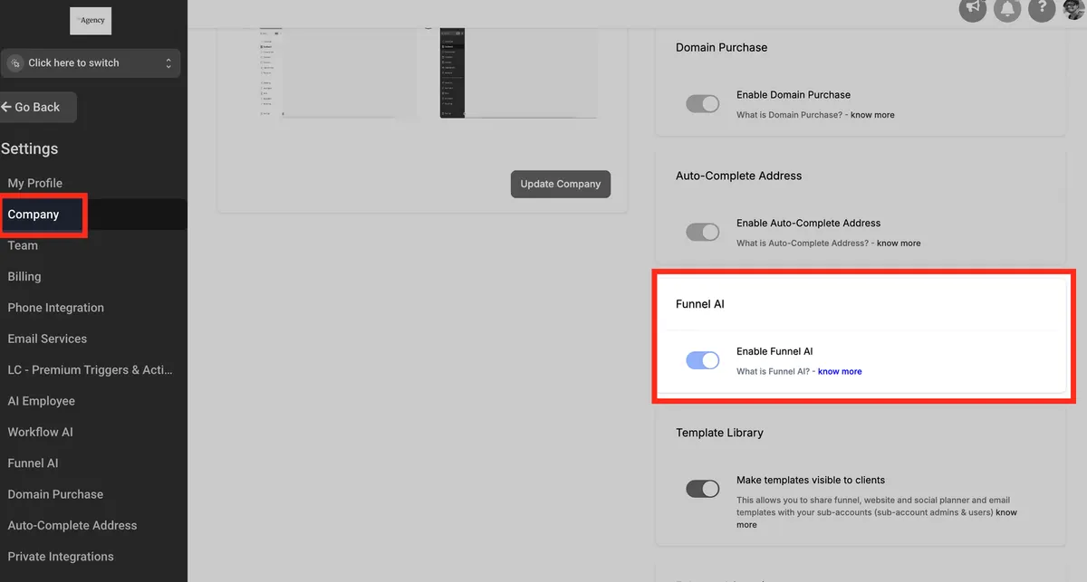
Task: Click the dark theme preview thumbnail
Action: [518, 72]
